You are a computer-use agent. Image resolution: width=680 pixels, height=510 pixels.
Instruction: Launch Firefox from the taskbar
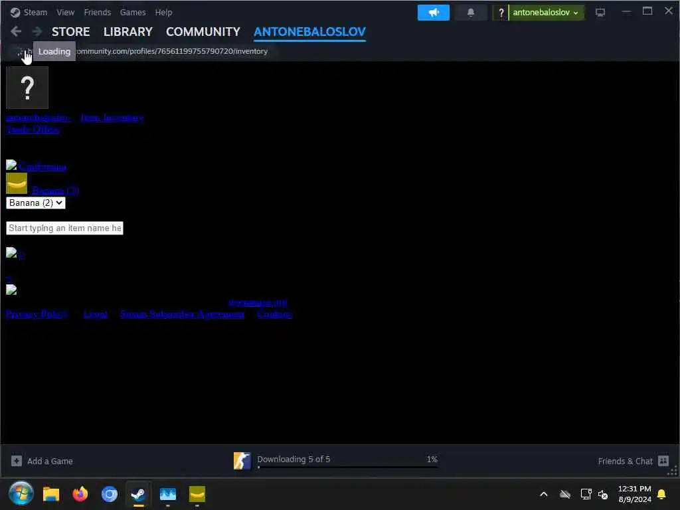click(x=80, y=494)
